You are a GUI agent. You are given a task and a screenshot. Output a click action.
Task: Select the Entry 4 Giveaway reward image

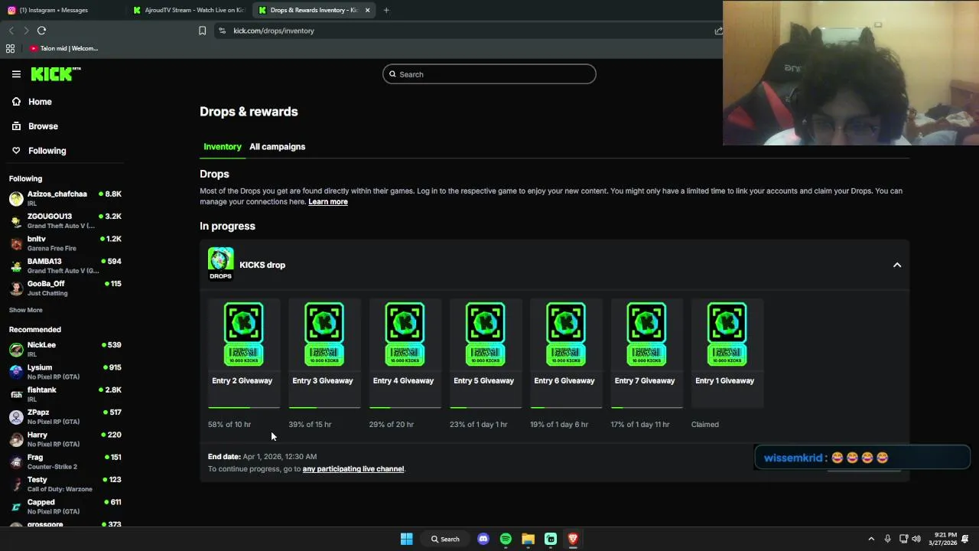click(405, 334)
